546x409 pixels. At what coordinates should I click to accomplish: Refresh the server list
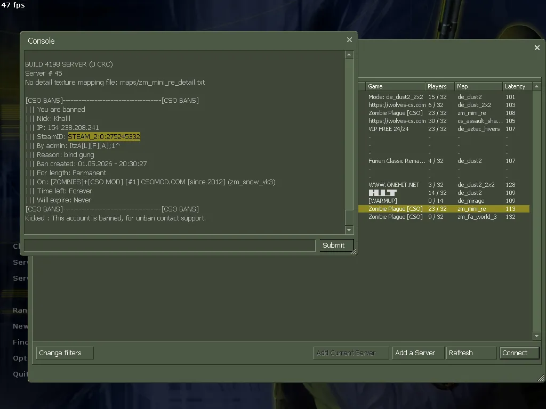pyautogui.click(x=471, y=353)
